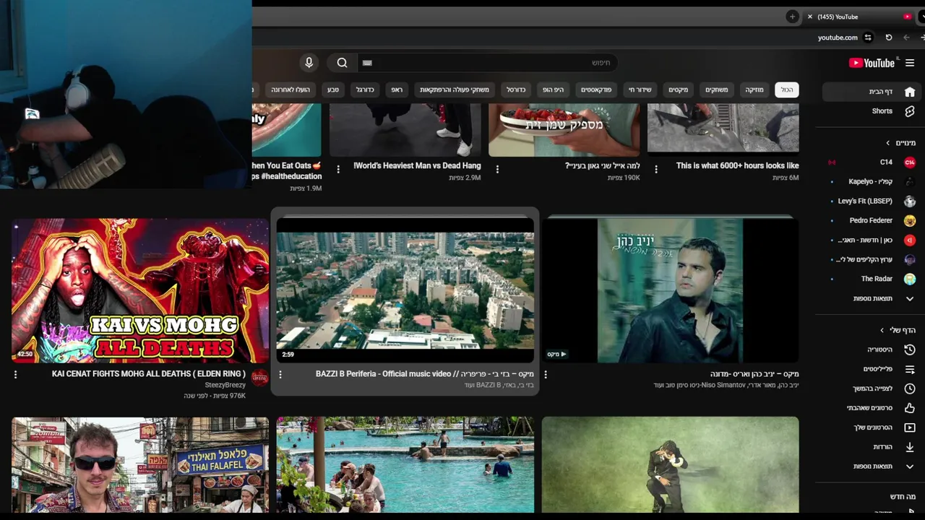This screenshot has width=925, height=520.
Task: Click World's Heaviest Man vs Dead Hang title
Action: click(x=417, y=165)
